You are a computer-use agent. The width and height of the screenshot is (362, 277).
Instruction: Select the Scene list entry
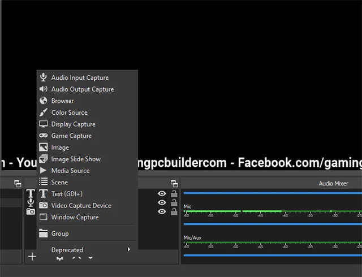pos(87,182)
